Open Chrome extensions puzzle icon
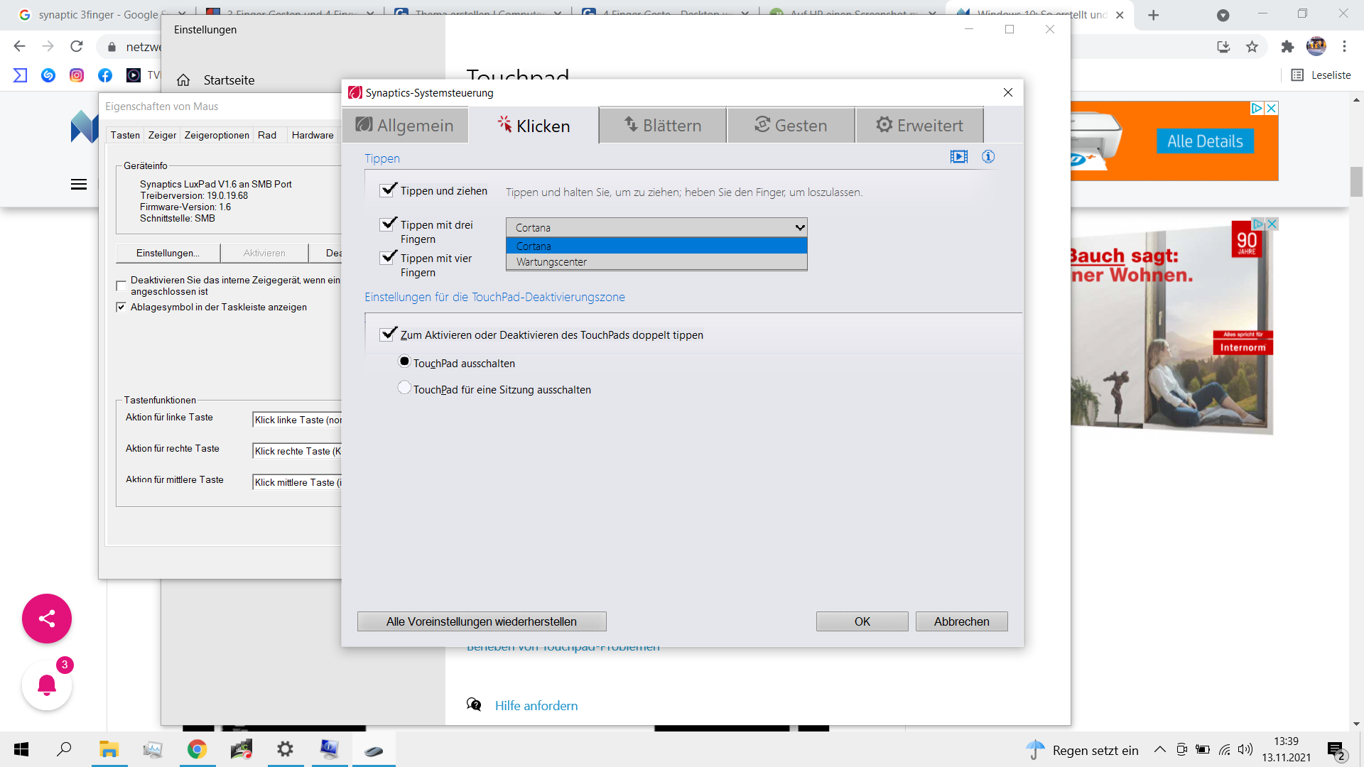The image size is (1364, 767). click(x=1287, y=47)
